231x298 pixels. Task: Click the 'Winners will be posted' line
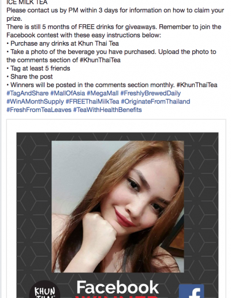click(112, 85)
